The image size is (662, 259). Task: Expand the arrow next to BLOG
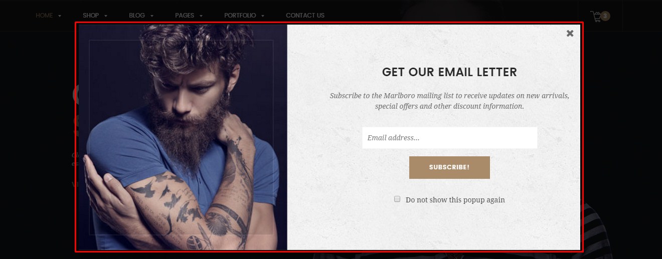pos(152,16)
